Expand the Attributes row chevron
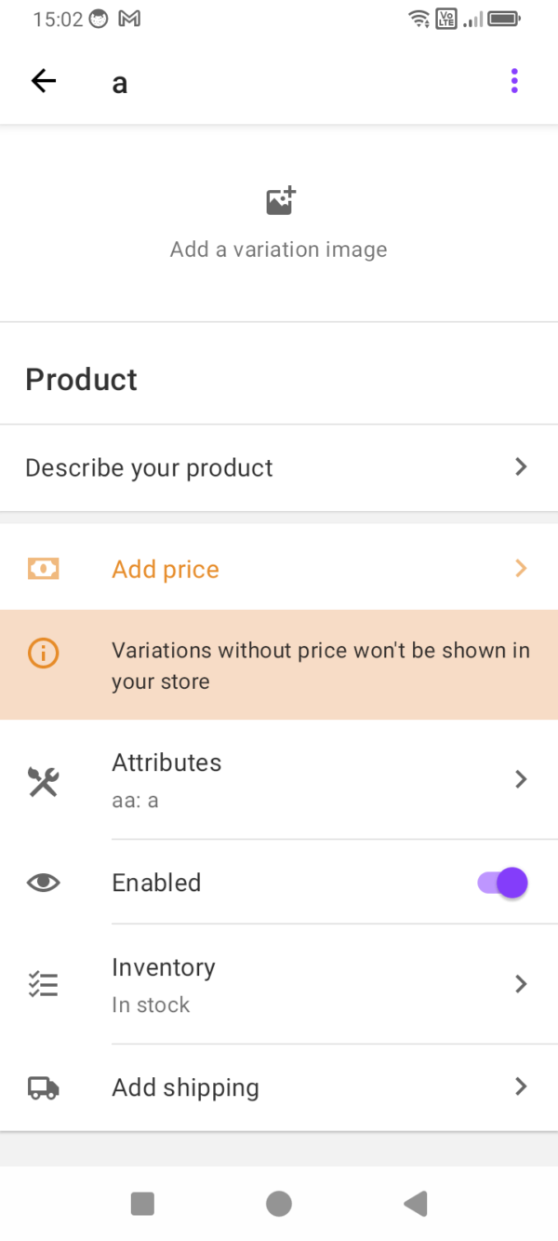558x1241 pixels. click(521, 779)
